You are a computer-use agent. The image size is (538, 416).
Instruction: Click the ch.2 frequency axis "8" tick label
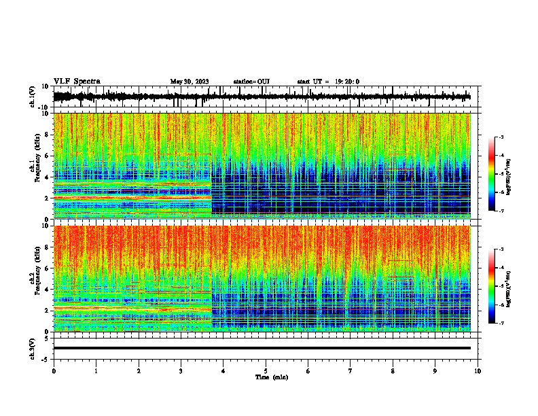(47, 247)
